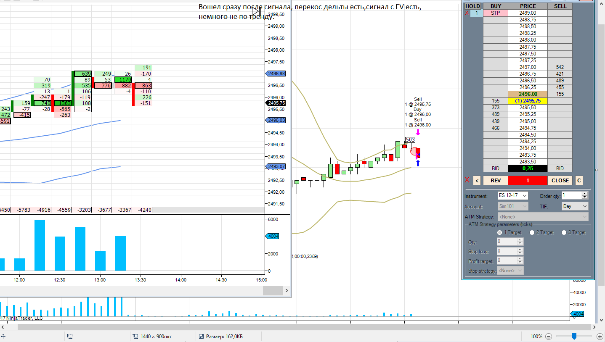The image size is (605, 342).
Task: Select the 2 Target radio button
Action: click(x=532, y=232)
